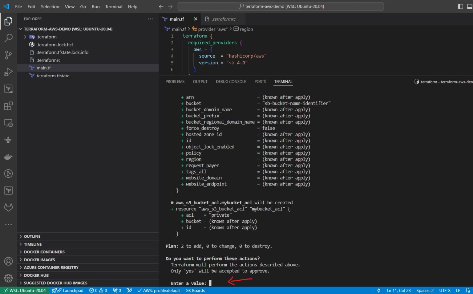
Task: Open Manage gear icon
Action: pyautogui.click(x=8, y=278)
